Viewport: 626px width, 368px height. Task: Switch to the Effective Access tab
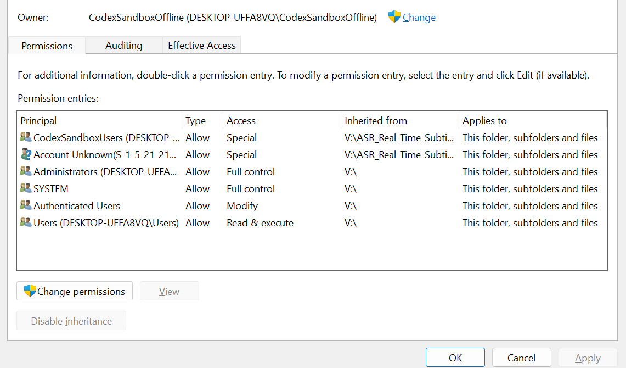201,46
